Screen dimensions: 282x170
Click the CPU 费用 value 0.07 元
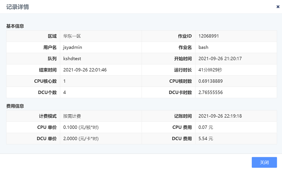(206, 127)
